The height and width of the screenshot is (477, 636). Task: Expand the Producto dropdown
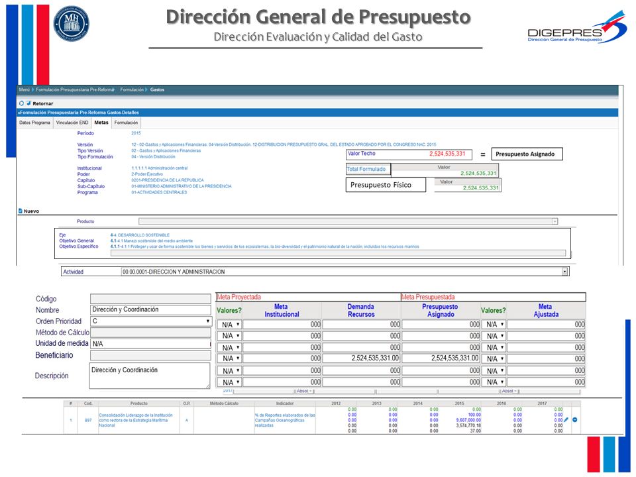pyautogui.click(x=555, y=221)
